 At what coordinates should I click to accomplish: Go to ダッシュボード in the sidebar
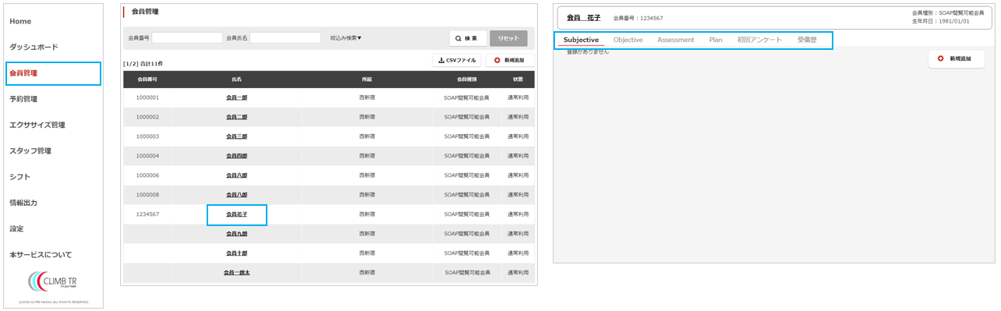pyautogui.click(x=34, y=47)
